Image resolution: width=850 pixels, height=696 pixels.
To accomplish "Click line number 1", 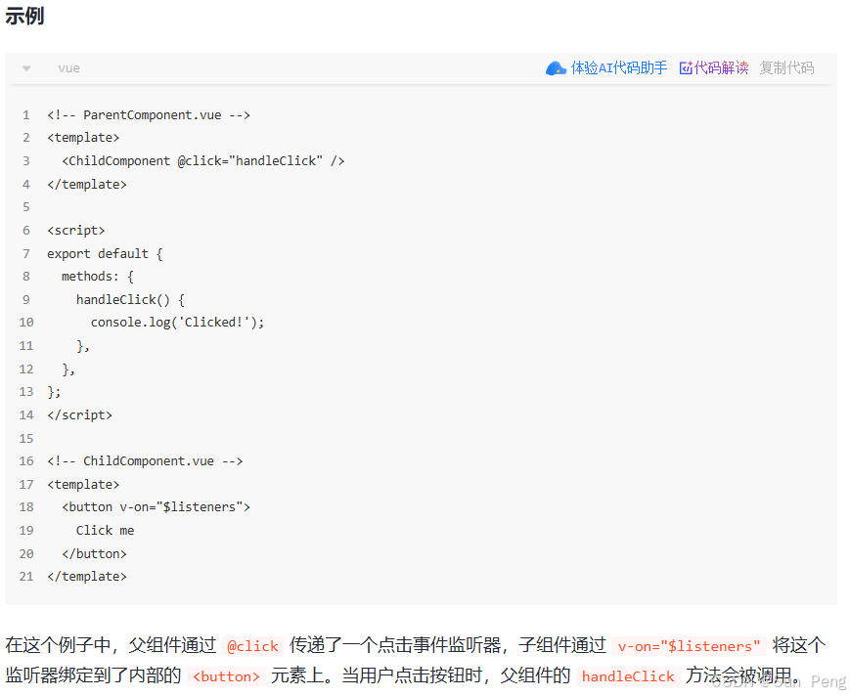I will click(x=26, y=114).
